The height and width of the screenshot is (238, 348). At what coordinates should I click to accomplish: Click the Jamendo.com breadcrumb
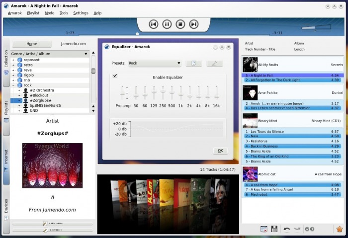click(x=73, y=44)
